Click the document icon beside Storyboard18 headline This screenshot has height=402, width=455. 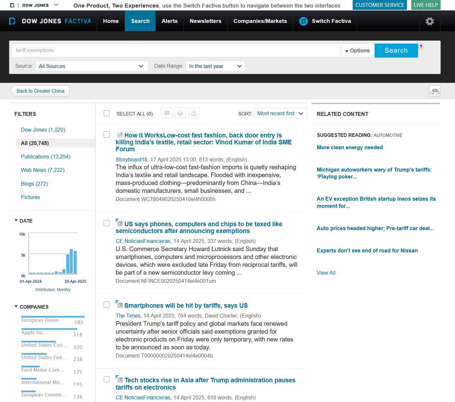coord(120,135)
